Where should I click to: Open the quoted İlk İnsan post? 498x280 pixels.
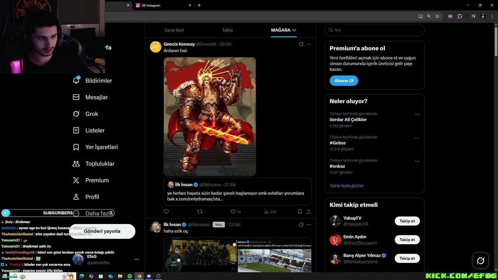(x=237, y=191)
